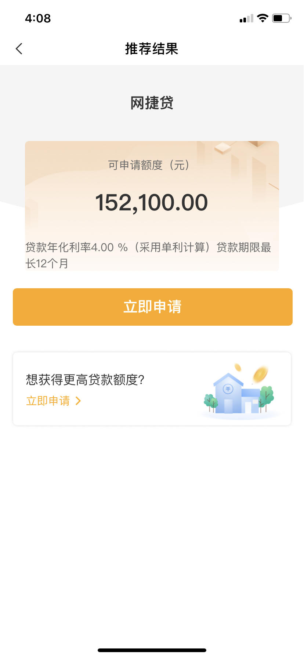This screenshot has height=658, width=304.
Task: Tap the 152,100.00 loan amount
Action: (x=152, y=203)
